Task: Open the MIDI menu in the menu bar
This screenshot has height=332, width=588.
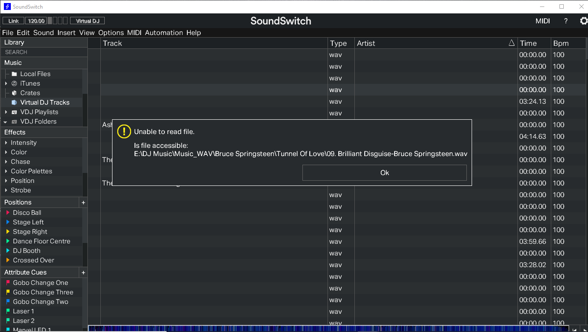Action: (x=134, y=32)
